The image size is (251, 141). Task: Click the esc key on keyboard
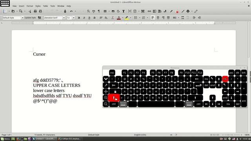click(x=112, y=73)
